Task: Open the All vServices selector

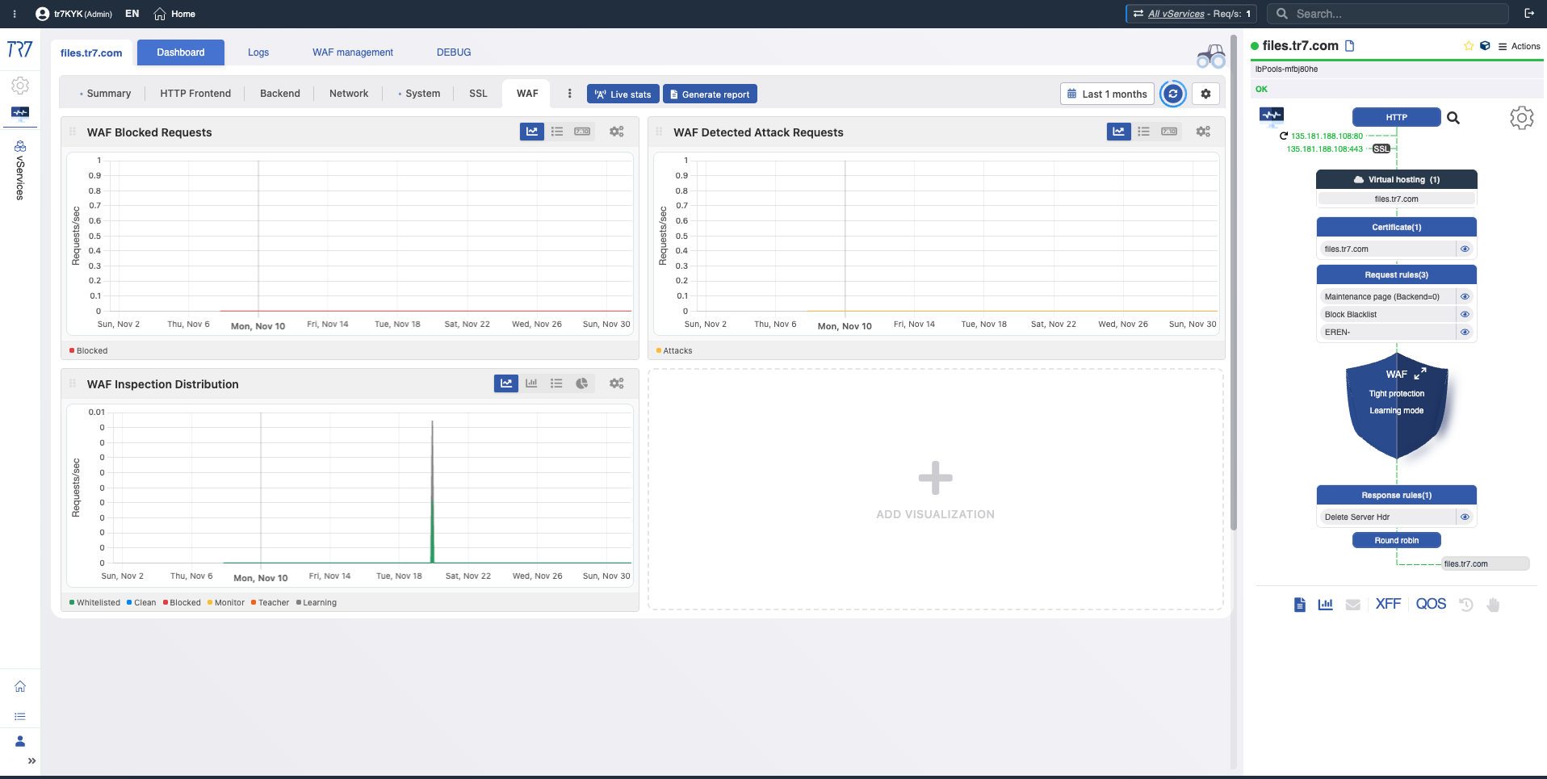Action: tap(1192, 14)
